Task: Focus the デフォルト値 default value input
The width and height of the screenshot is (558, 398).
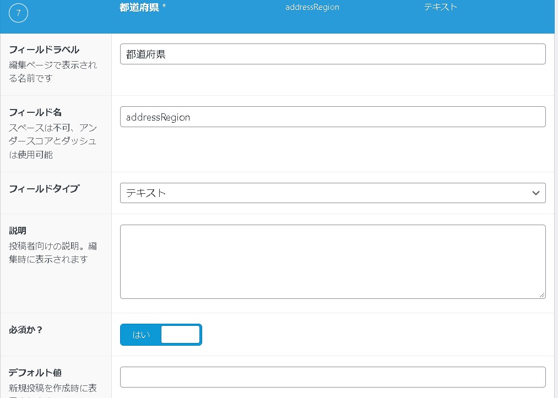Action: [x=332, y=377]
